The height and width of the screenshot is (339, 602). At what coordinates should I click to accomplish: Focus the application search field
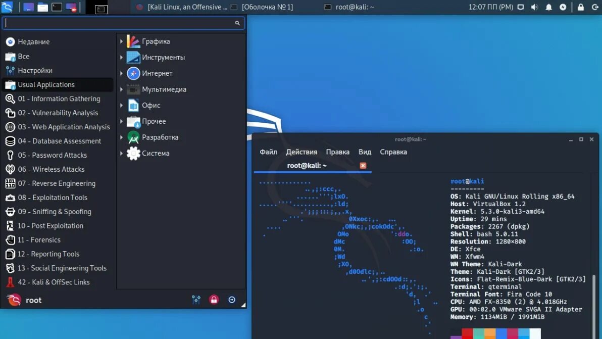coord(123,23)
